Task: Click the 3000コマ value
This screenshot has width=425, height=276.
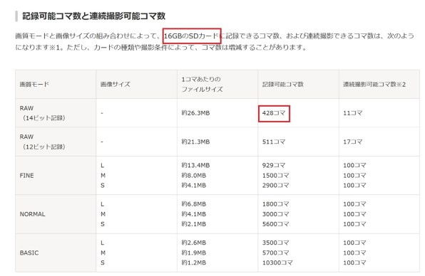Action: (275, 214)
